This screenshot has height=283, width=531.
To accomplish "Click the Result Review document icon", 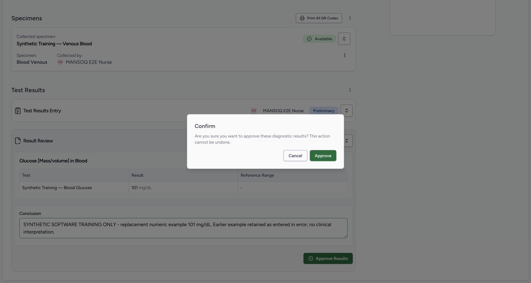I will (x=18, y=141).
